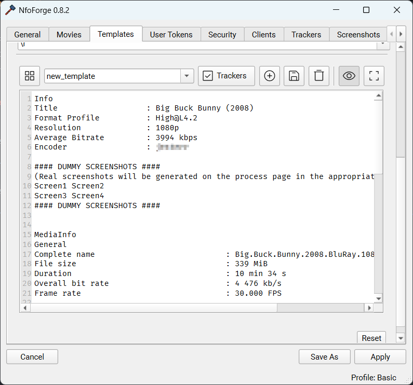Open the Trackers tab
Image resolution: width=413 pixels, height=385 pixels.
click(x=307, y=34)
